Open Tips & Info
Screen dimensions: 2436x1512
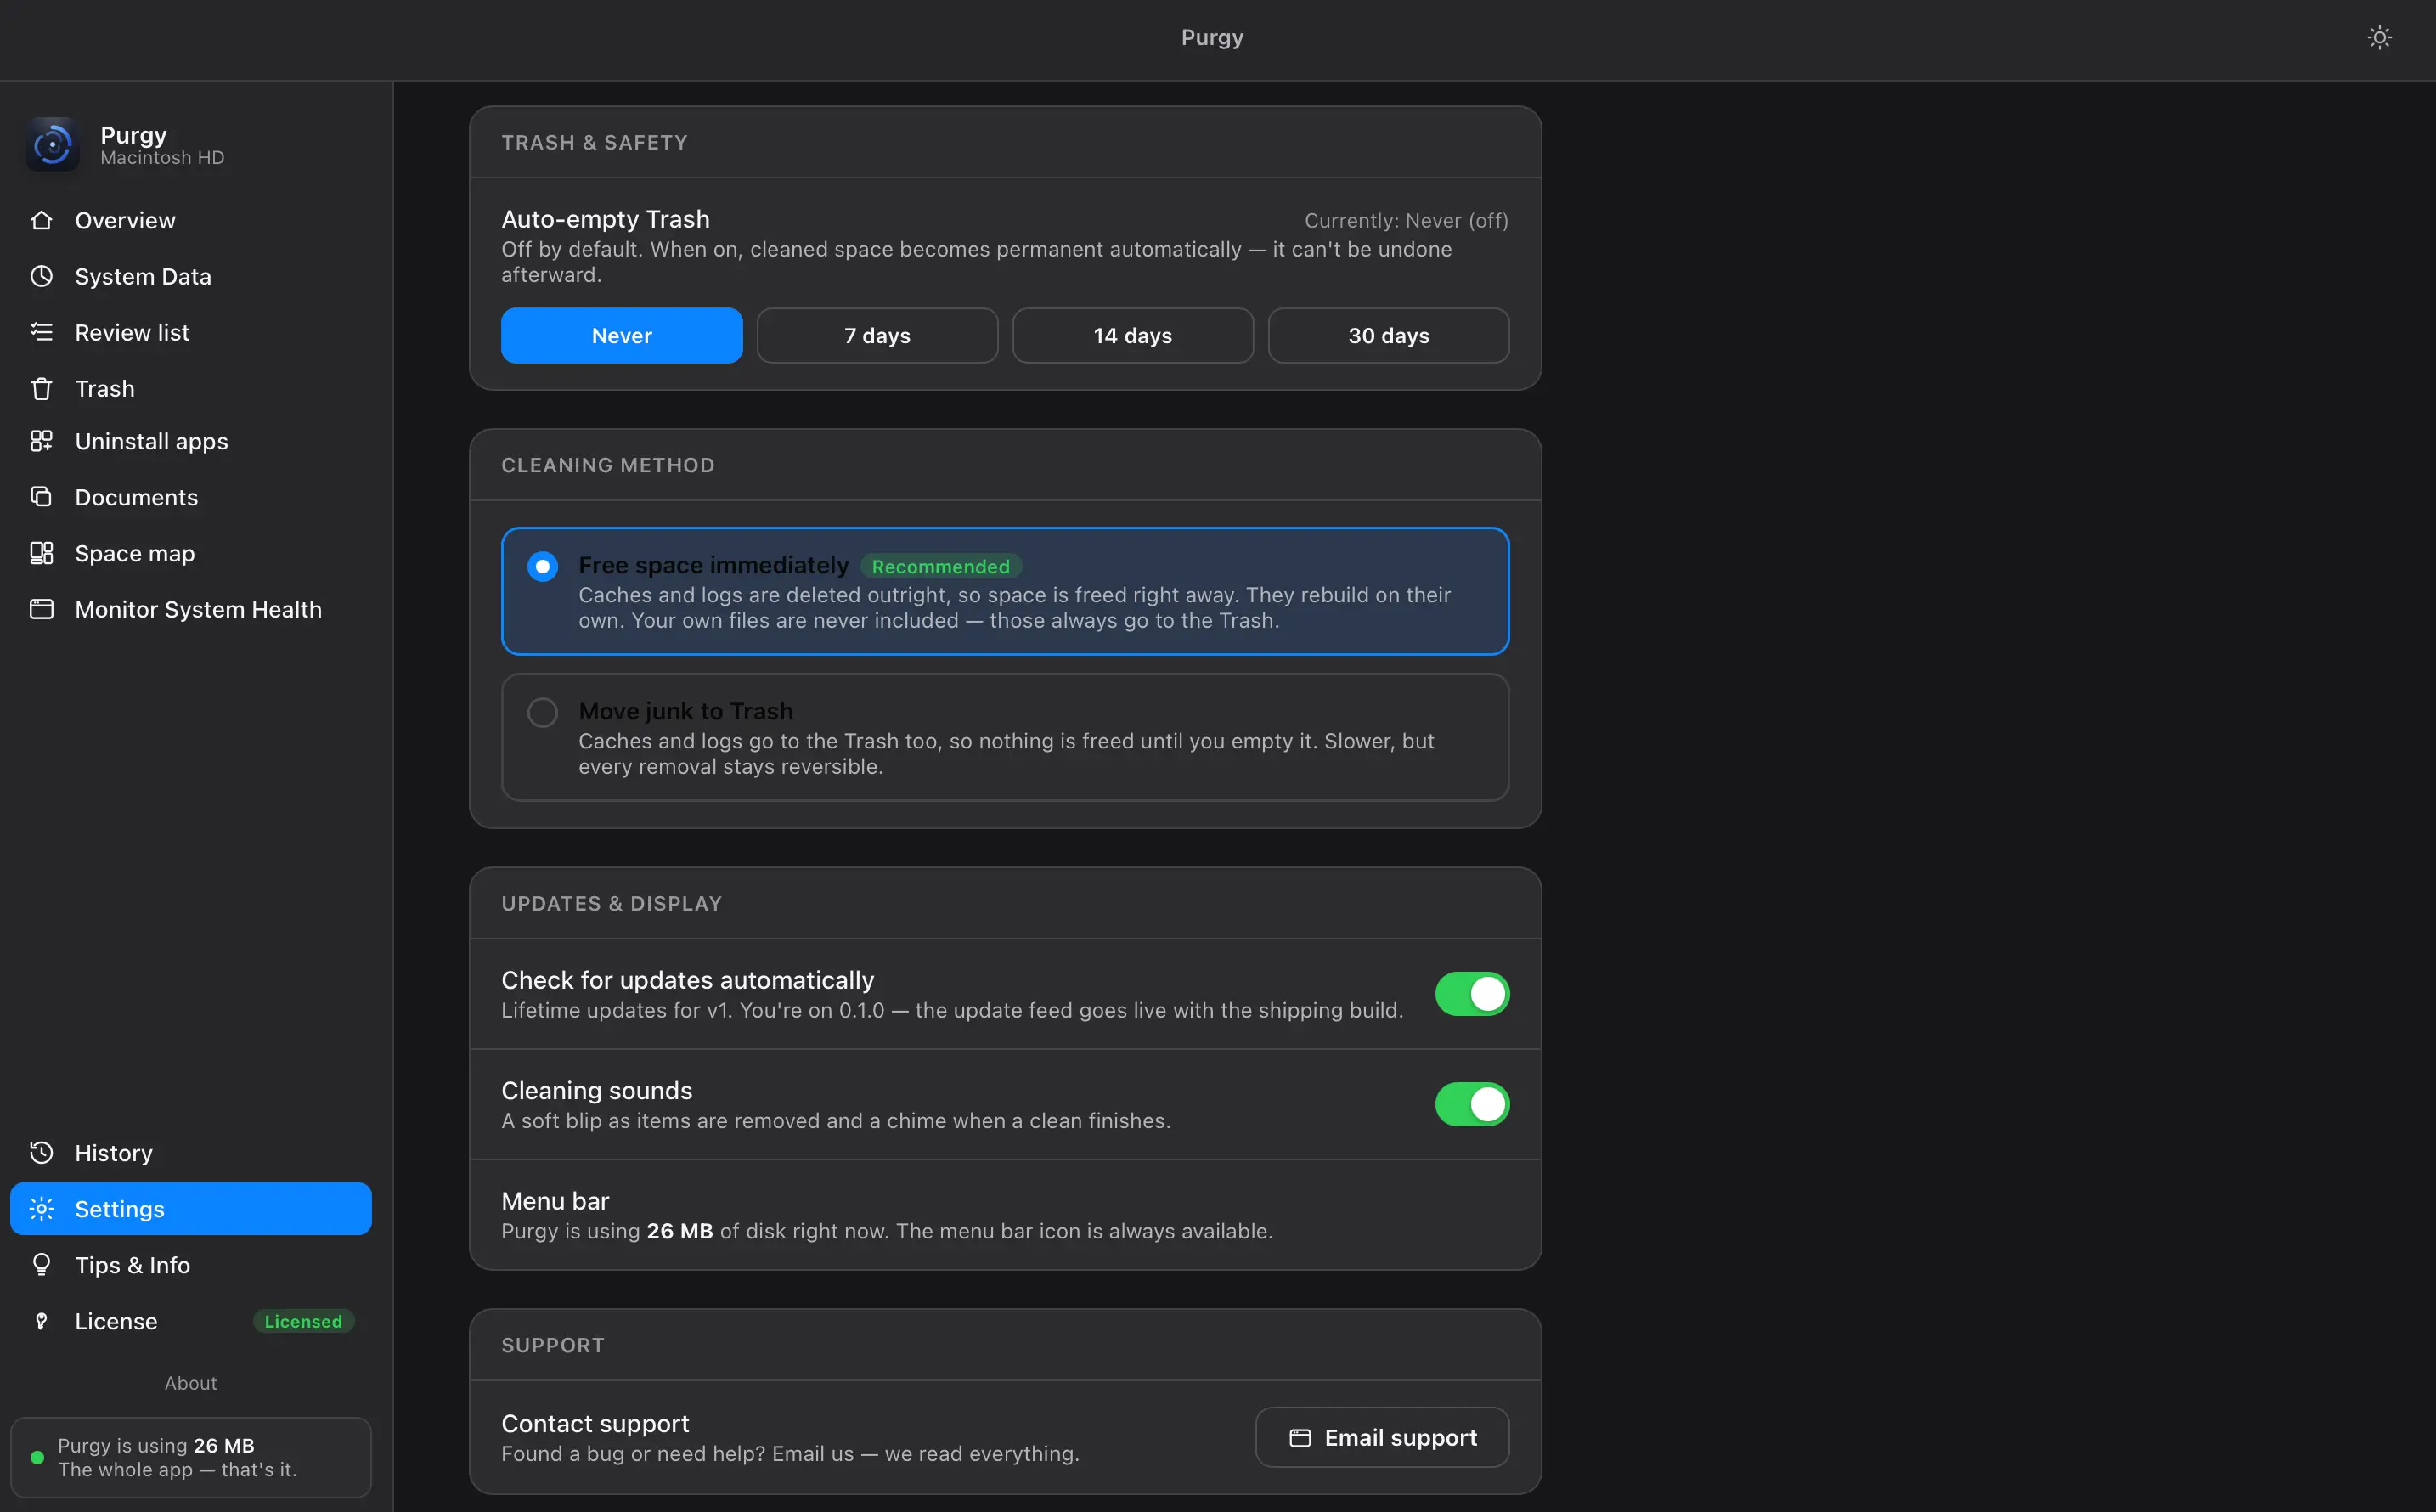coord(191,1265)
